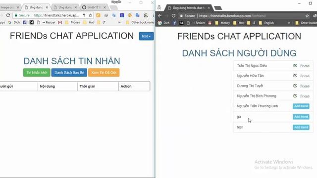This screenshot has width=317, height=178.
Task: Click translate extension icon in left toolbar
Action: pyautogui.click(x=138, y=15)
